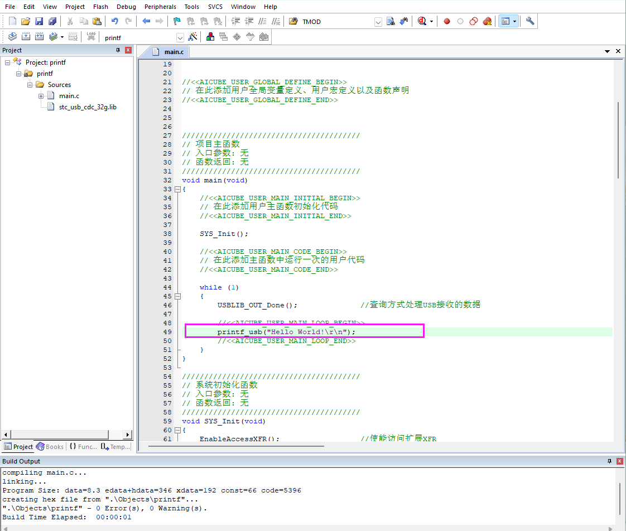The width and height of the screenshot is (626, 531).
Task: Open the window view dropdown arrow
Action: pyautogui.click(x=514, y=22)
